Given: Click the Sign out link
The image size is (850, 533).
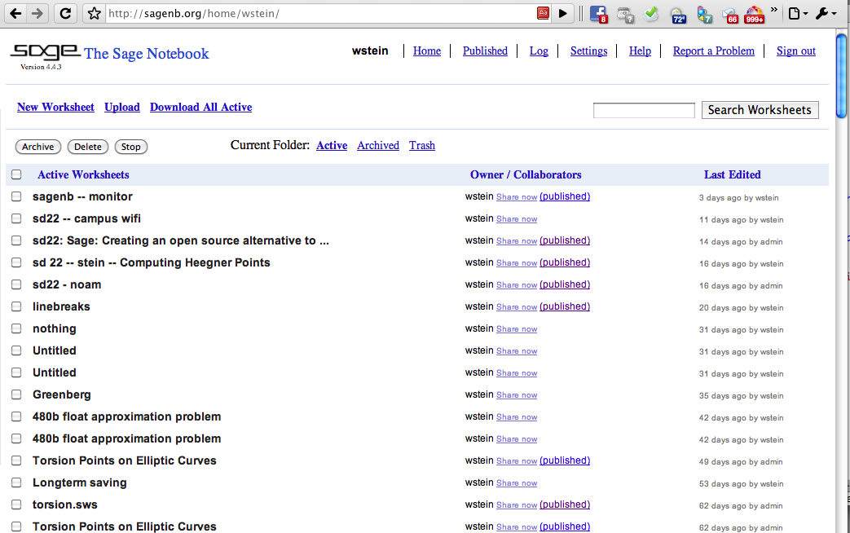Looking at the screenshot, I should pos(796,51).
